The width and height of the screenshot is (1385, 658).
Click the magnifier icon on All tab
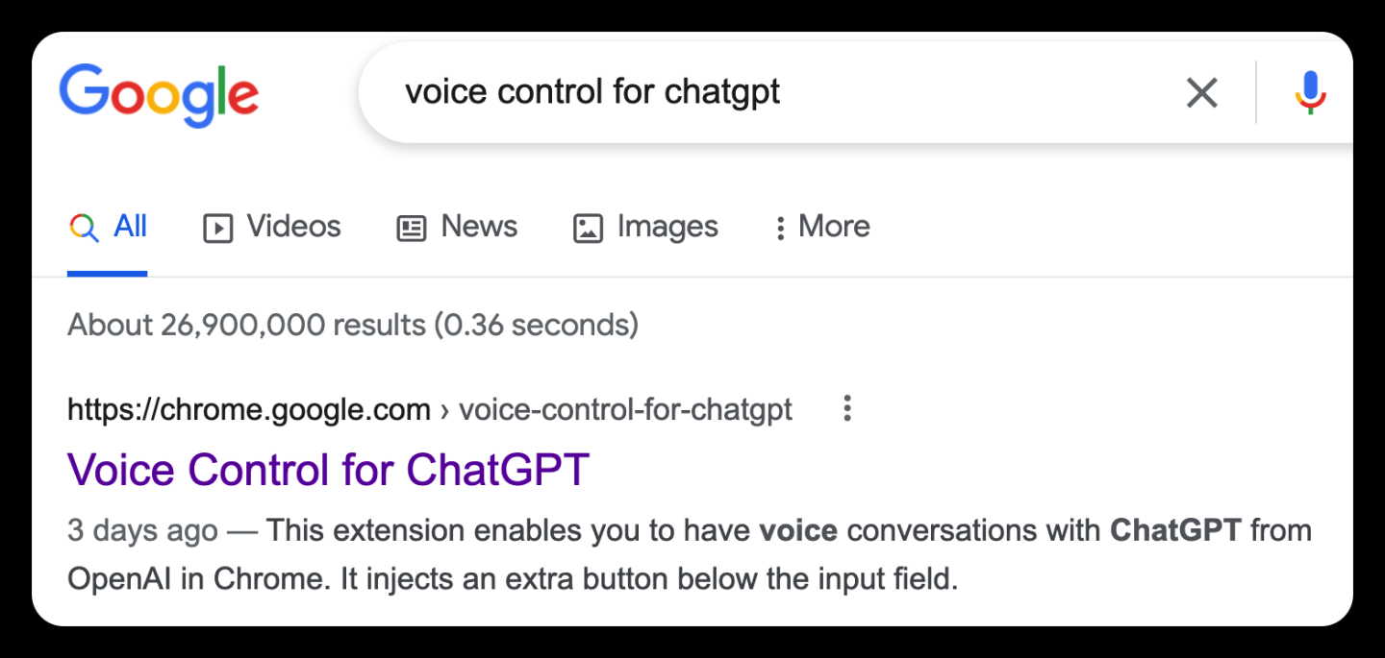click(85, 228)
